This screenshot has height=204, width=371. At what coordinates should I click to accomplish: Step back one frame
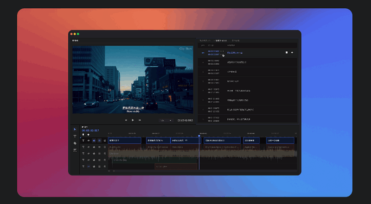click(x=126, y=120)
